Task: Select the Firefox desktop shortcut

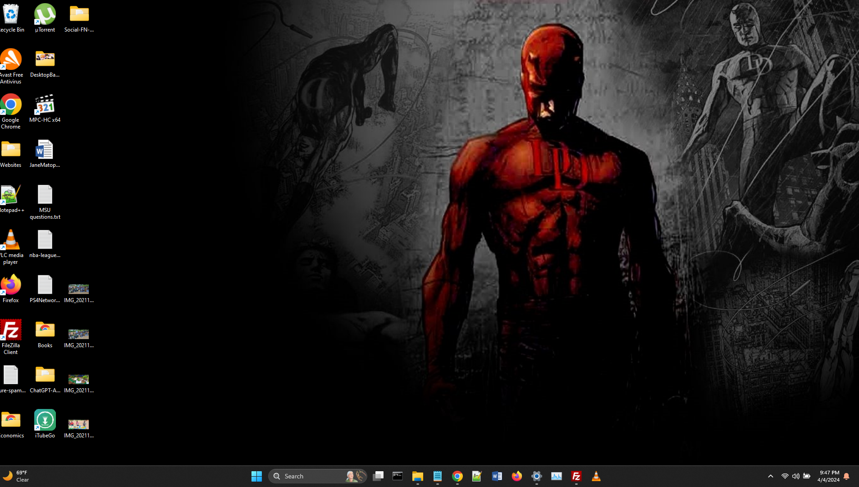Action: point(11,289)
